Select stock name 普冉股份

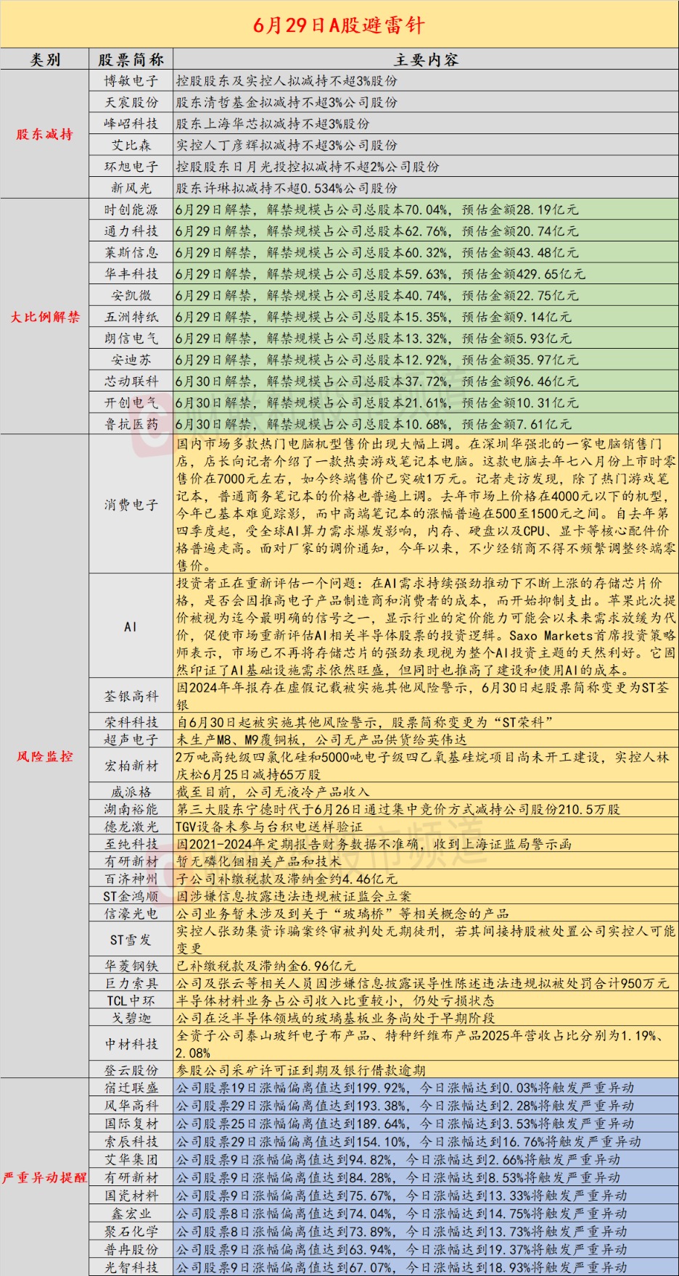(131, 1249)
